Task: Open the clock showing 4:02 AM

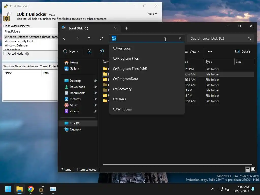Action: [241, 189]
